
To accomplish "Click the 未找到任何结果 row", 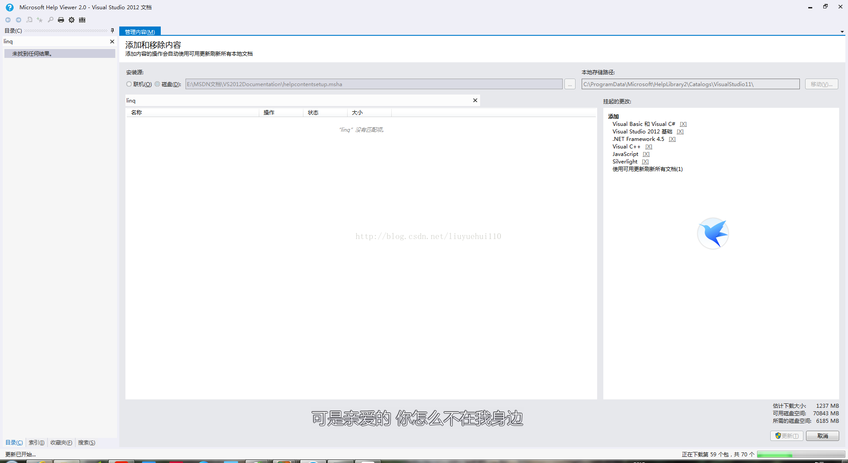I will coord(60,53).
